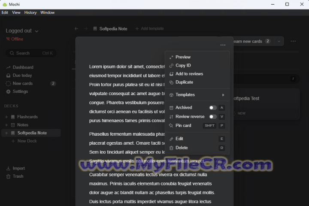The height and width of the screenshot is (206, 309).
Task: Click the Due today inbox icon
Action: [x=8, y=76]
